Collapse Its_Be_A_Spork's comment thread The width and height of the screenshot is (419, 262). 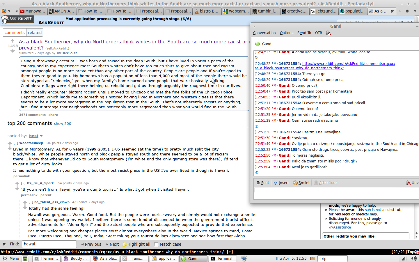(23, 183)
